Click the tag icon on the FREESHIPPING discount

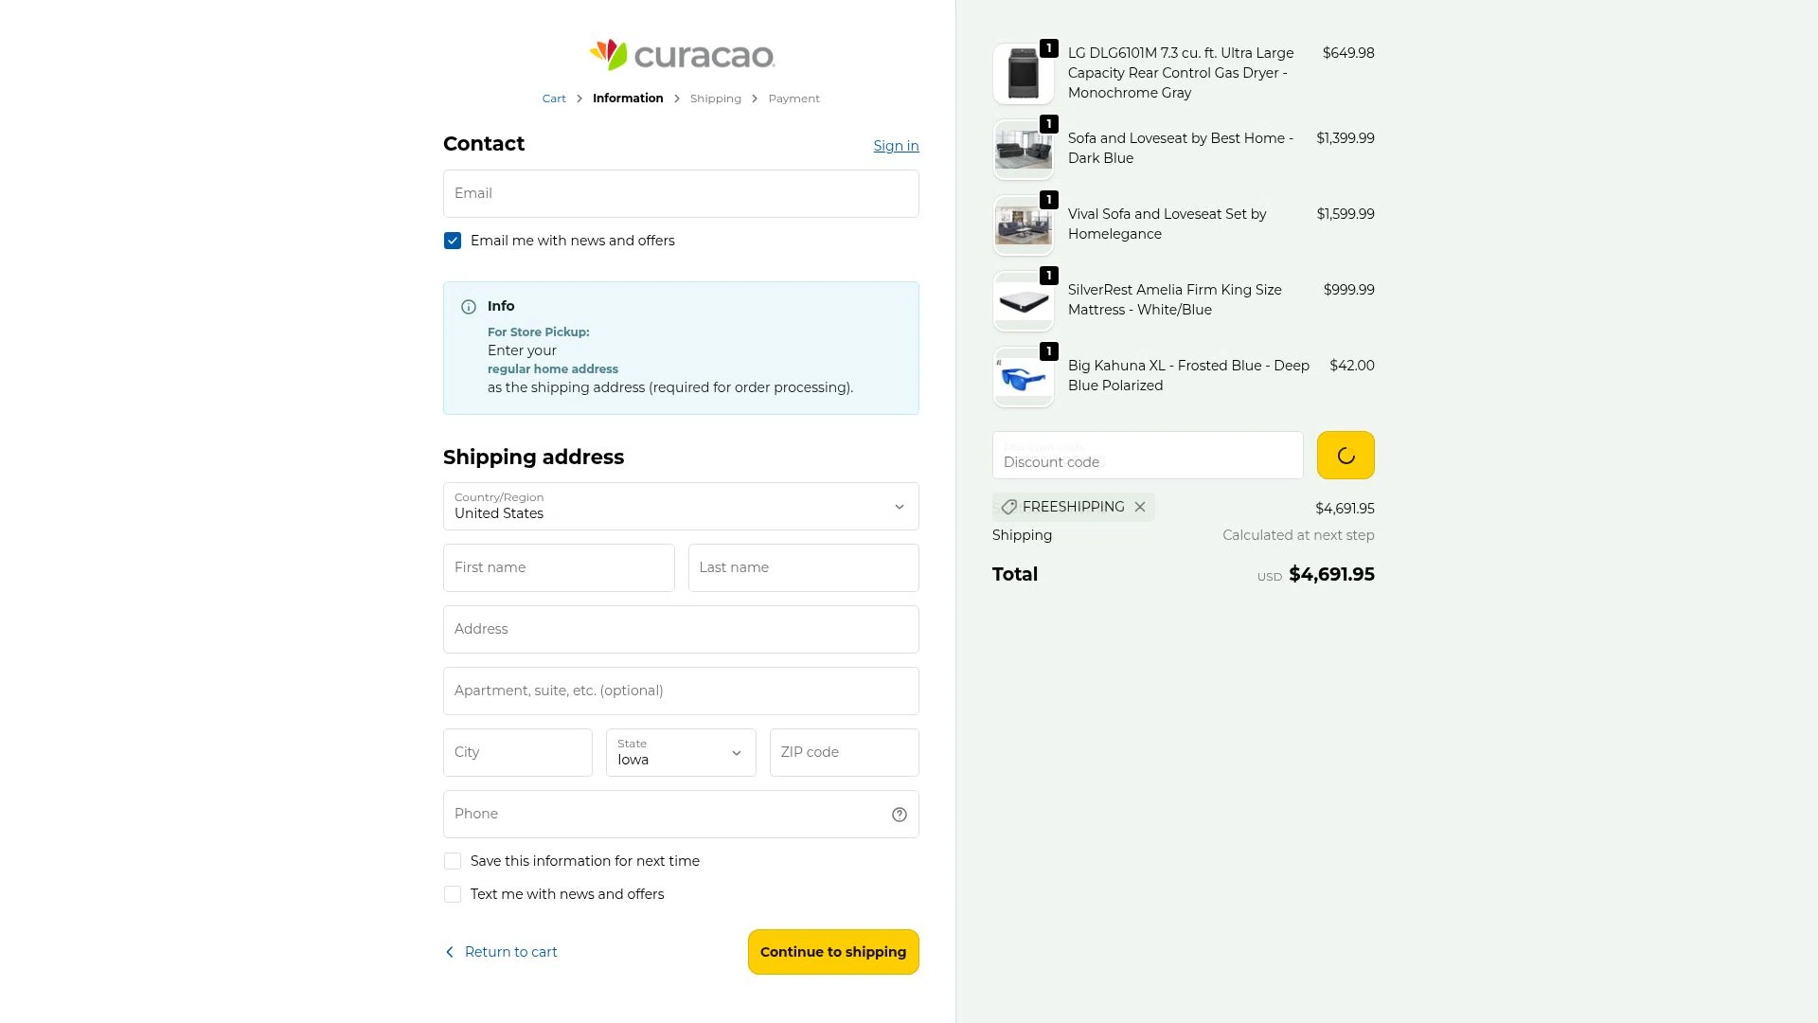[1011, 507]
